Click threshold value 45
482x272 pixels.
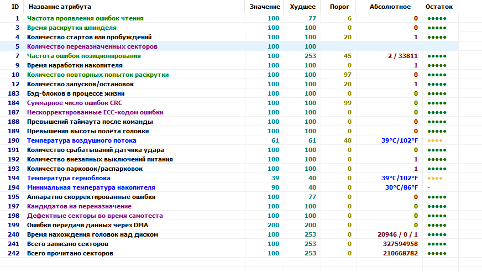tap(347, 56)
